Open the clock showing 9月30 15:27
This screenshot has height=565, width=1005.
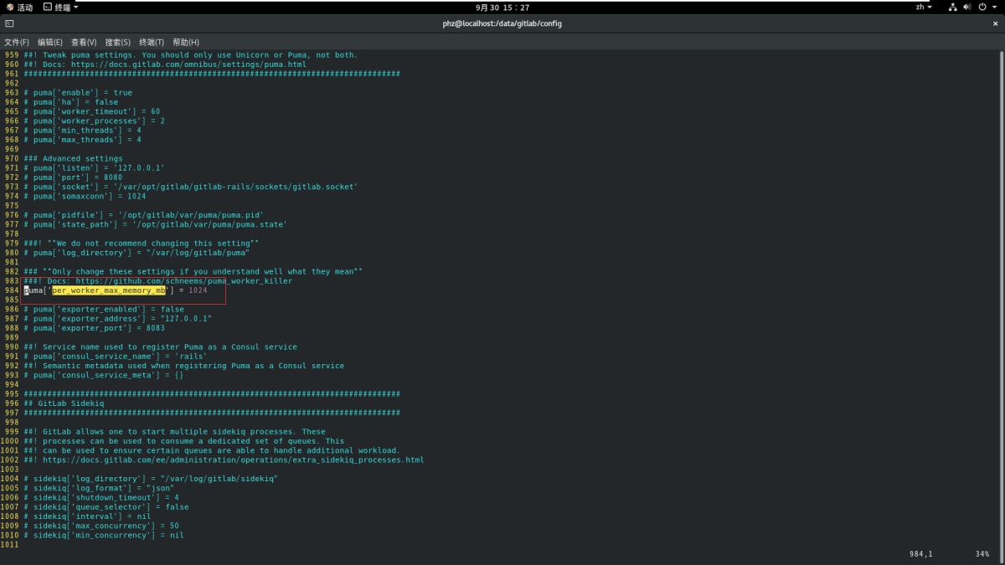click(502, 7)
